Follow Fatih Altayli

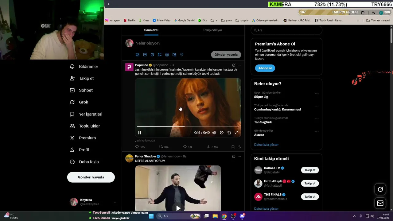click(310, 184)
